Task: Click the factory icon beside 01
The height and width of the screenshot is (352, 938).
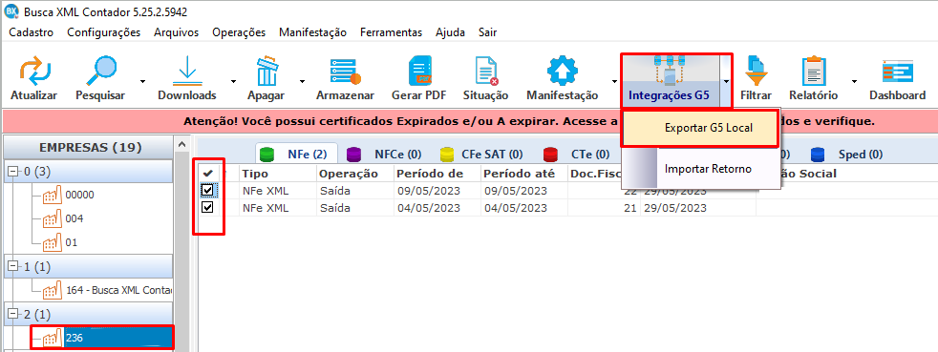Action: (x=53, y=242)
